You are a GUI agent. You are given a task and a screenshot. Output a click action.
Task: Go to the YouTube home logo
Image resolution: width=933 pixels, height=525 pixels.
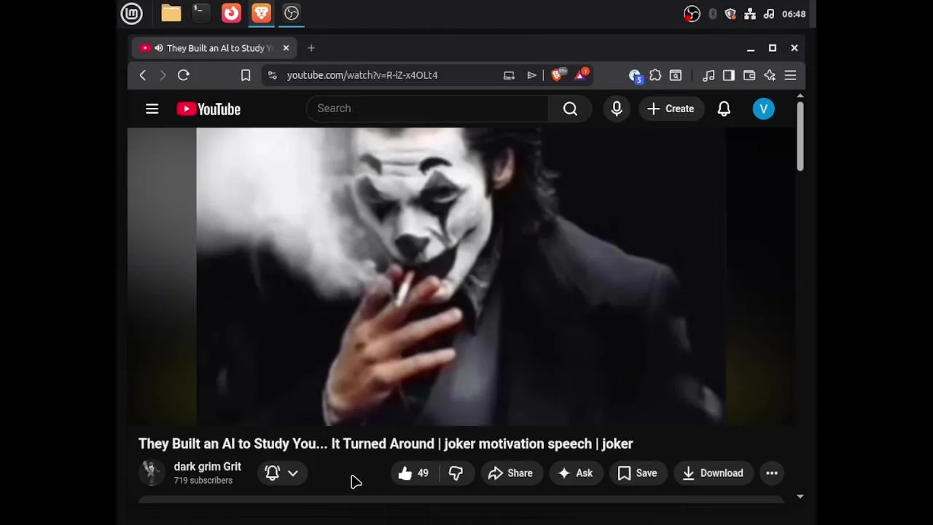[208, 109]
